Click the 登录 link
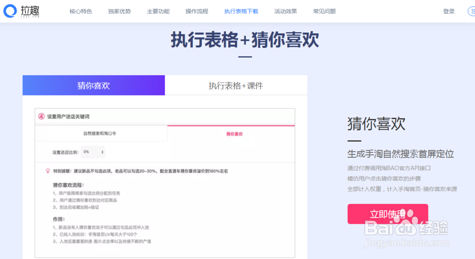Screen dimensions: 475x259 [449, 11]
